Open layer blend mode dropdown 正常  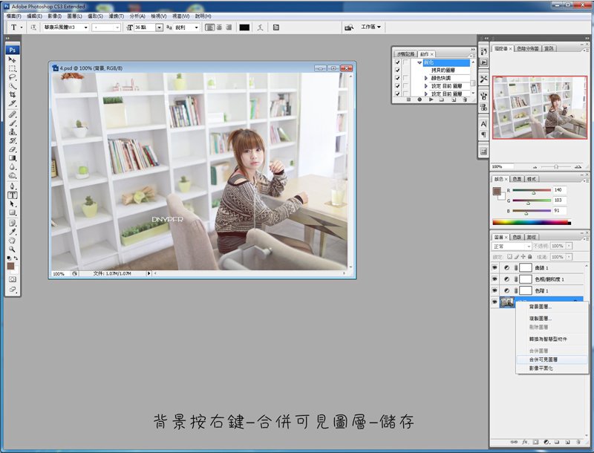click(512, 247)
